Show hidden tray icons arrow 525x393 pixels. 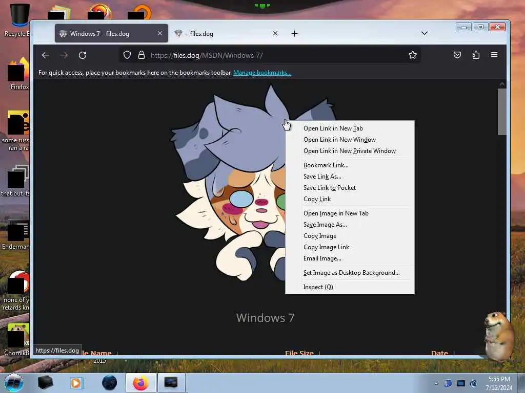click(436, 383)
